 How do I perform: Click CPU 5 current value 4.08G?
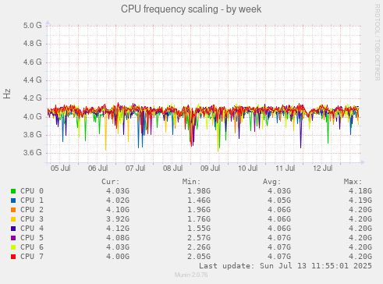click(x=118, y=238)
